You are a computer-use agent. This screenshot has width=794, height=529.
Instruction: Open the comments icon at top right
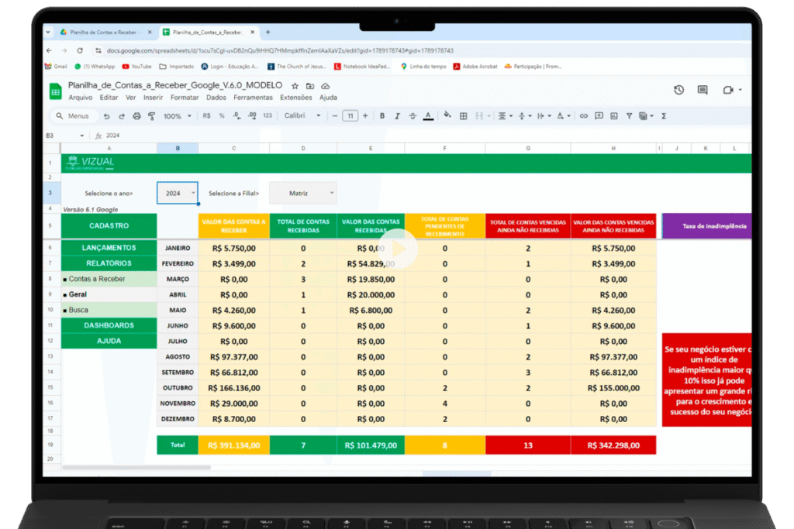click(x=703, y=90)
